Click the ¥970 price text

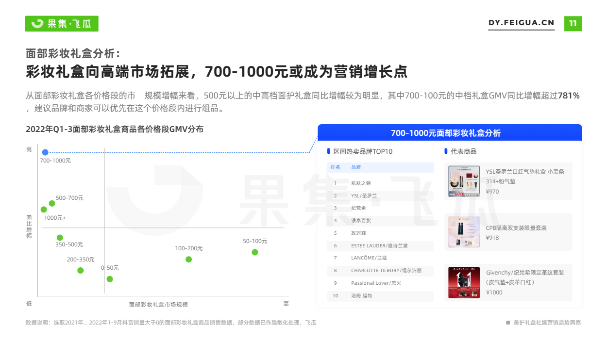(x=492, y=192)
